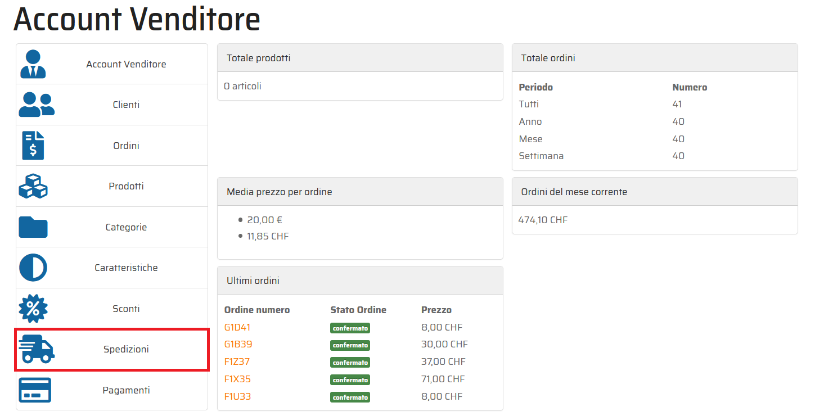Open order G1D41 link
This screenshot has height=416, width=815.
click(237, 327)
